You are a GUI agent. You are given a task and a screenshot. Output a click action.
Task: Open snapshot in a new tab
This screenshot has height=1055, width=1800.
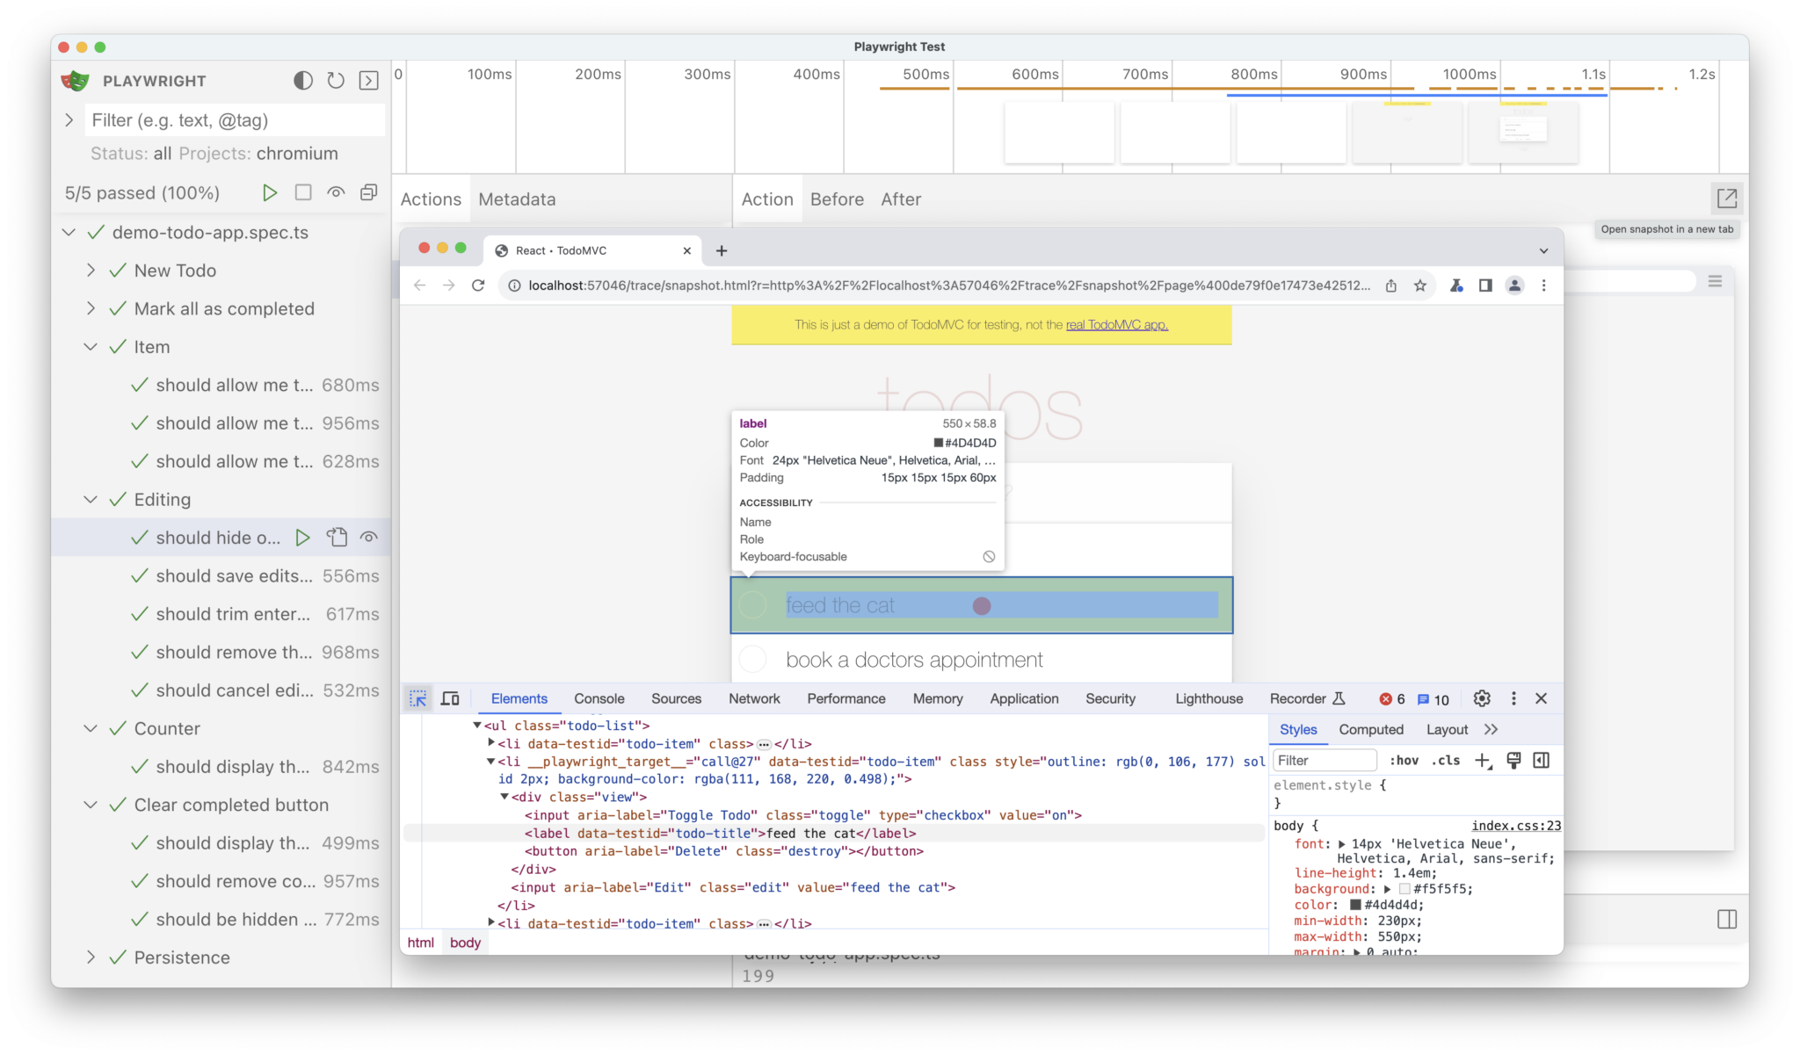click(x=1725, y=199)
